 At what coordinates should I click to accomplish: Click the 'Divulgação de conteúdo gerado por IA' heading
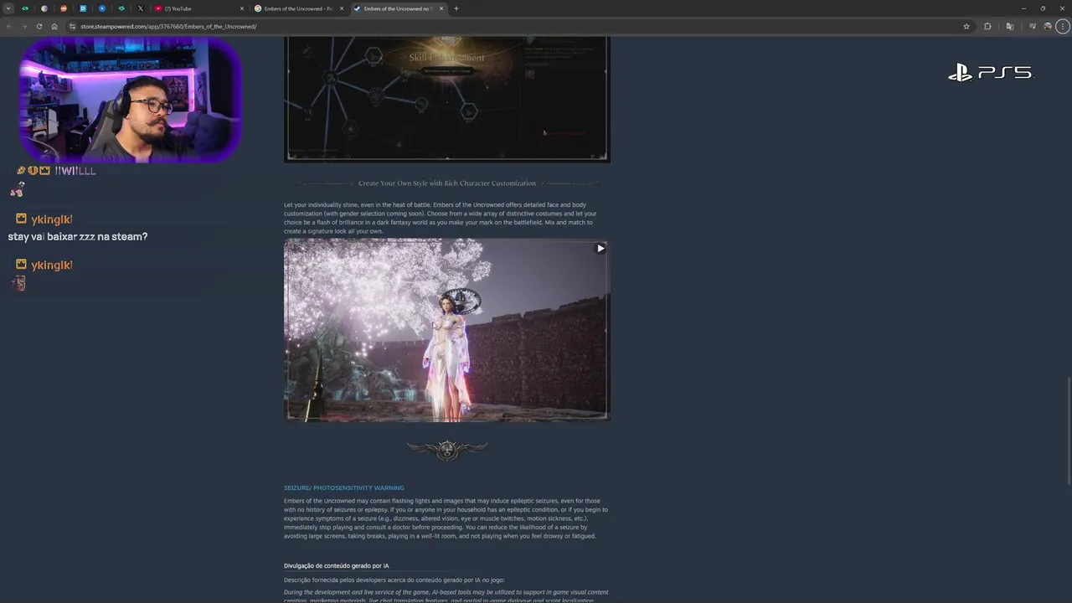tap(336, 565)
